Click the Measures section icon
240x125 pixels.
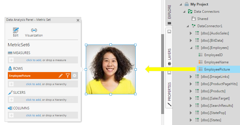[10, 53]
